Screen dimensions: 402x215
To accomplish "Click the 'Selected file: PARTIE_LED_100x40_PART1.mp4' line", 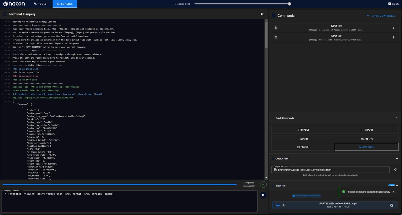I will tap(46, 87).
